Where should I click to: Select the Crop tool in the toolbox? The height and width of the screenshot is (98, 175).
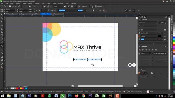click(2, 22)
